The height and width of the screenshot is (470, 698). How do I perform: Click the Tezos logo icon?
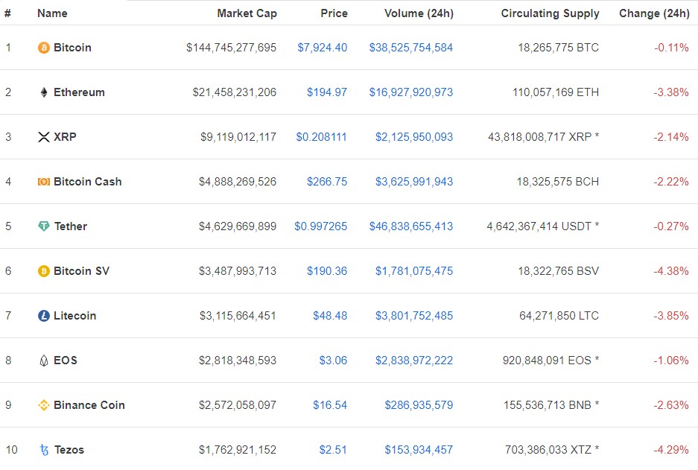coord(44,450)
